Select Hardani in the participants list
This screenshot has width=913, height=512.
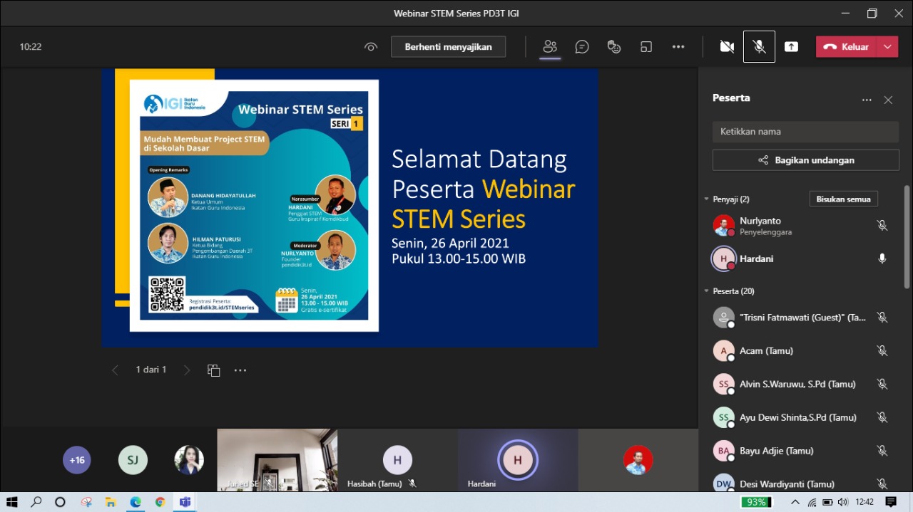pyautogui.click(x=756, y=258)
